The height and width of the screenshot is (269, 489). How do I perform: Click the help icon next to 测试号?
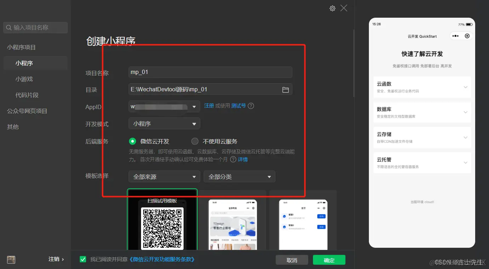(251, 105)
